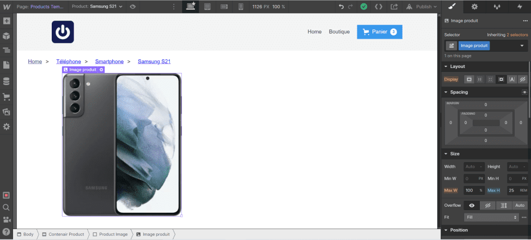Toggle preview mode eye icon in top bar

coord(133,7)
